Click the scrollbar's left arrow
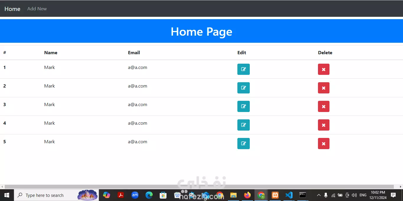Image resolution: width=403 pixels, height=201 pixels. pos(2,187)
